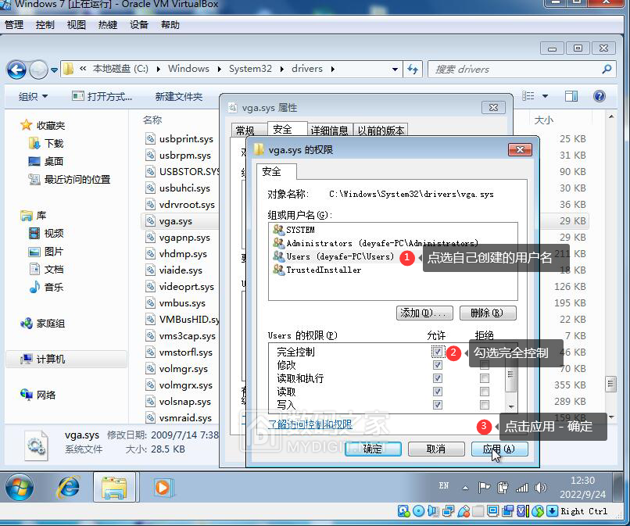Open the 下载 favorites folder
Image resolution: width=630 pixels, height=526 pixels.
[x=53, y=143]
